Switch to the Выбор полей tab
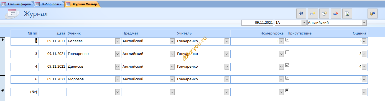The image size is (385, 106). [x=49, y=4]
